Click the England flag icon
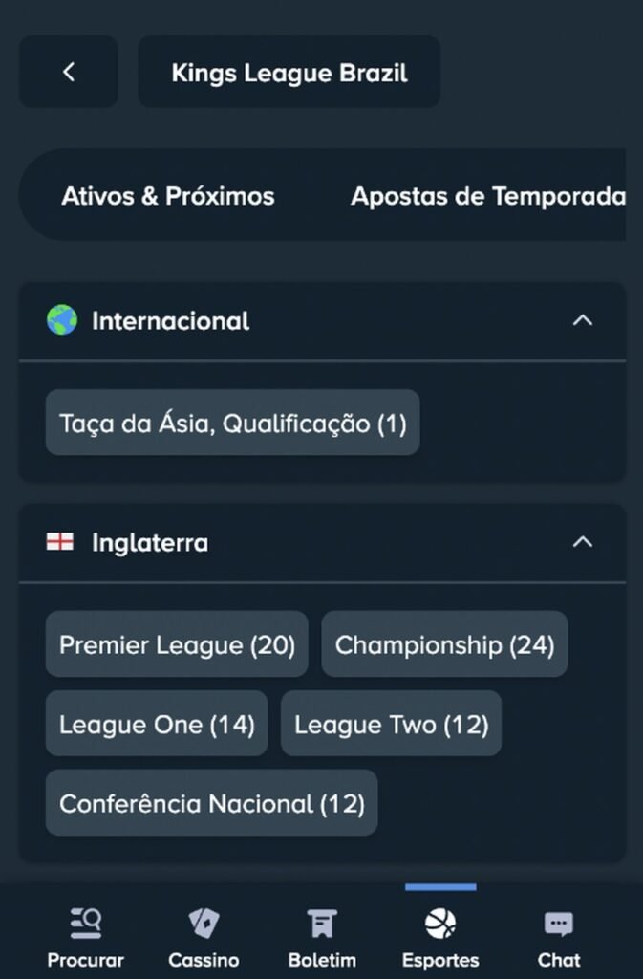 tap(60, 542)
